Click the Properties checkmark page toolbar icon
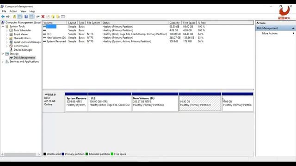Screen dimensions: 296x166 48,17
